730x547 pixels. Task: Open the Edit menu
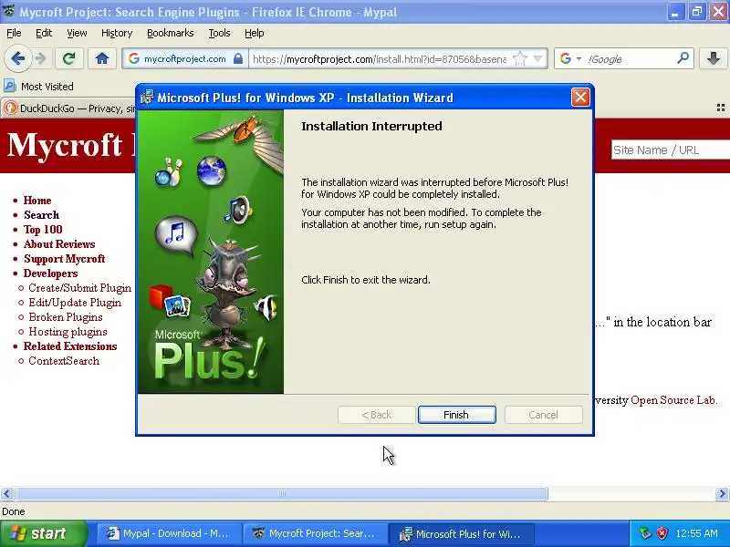tap(44, 33)
